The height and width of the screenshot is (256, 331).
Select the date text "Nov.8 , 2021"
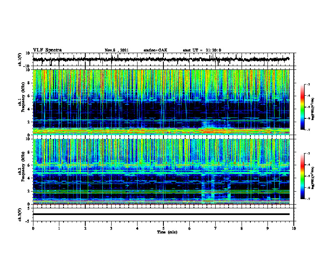click(117, 50)
